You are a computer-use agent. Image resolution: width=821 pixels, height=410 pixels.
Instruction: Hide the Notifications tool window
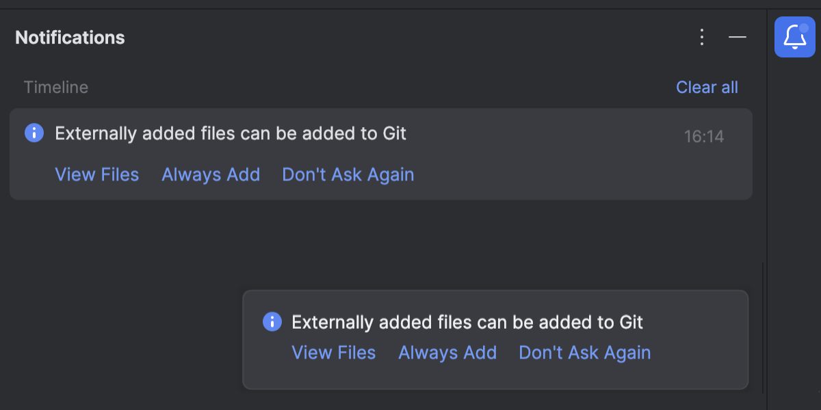pos(737,38)
